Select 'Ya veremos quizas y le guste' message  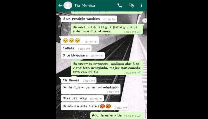click(x=107, y=29)
